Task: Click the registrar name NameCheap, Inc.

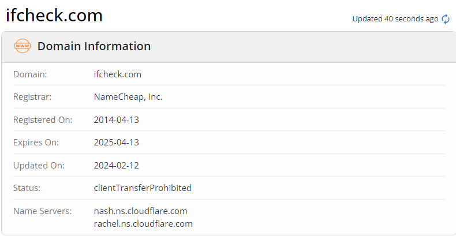Action: tap(128, 97)
